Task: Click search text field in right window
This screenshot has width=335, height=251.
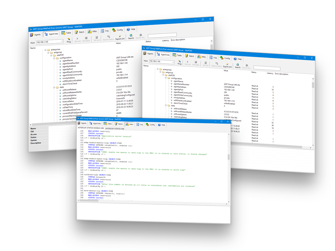Action: pyautogui.click(x=267, y=68)
